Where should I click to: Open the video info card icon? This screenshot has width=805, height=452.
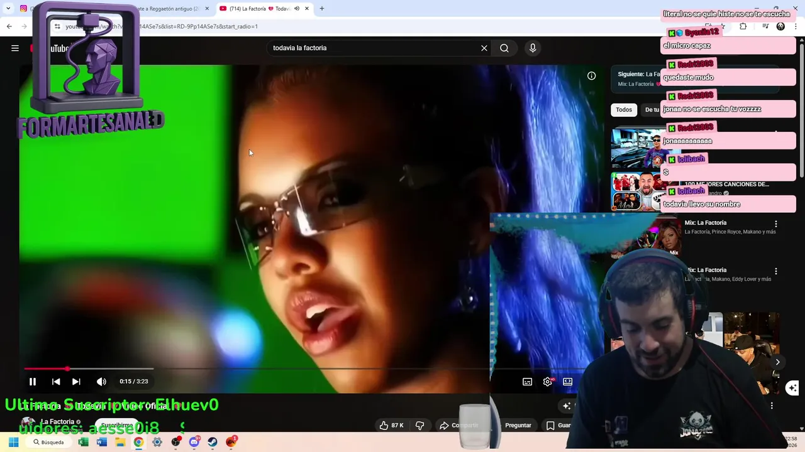tap(591, 75)
